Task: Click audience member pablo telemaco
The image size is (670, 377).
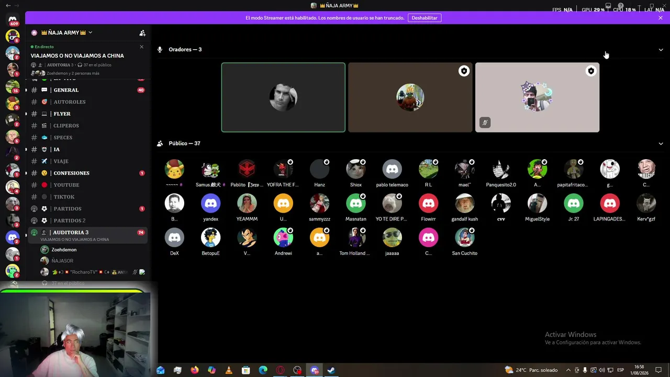Action: click(392, 173)
